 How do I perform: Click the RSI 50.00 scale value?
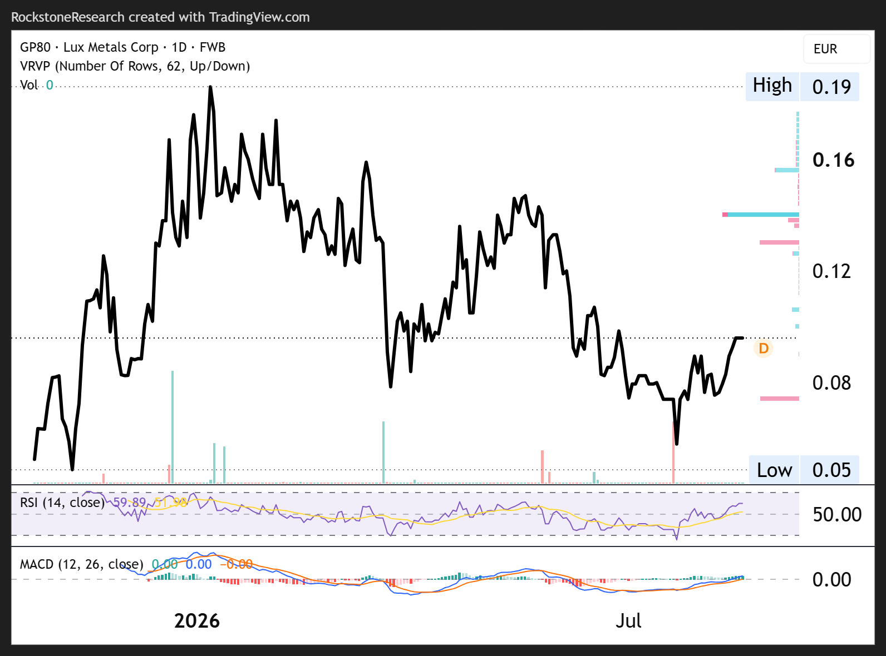(837, 515)
